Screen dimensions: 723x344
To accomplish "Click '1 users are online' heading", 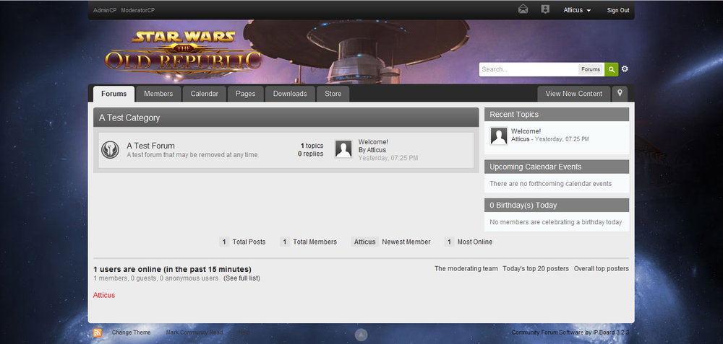I will pos(173,270).
